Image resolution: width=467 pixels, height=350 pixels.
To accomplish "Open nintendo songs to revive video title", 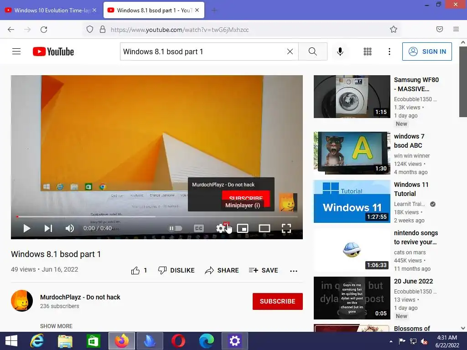I will pyautogui.click(x=416, y=237).
